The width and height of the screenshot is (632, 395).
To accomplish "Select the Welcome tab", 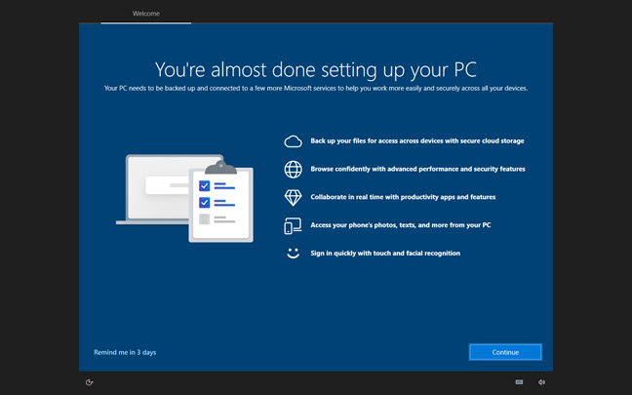I will (146, 14).
